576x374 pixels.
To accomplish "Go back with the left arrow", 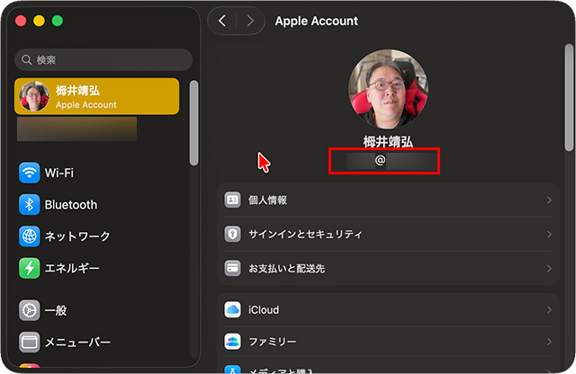I will 222,21.
